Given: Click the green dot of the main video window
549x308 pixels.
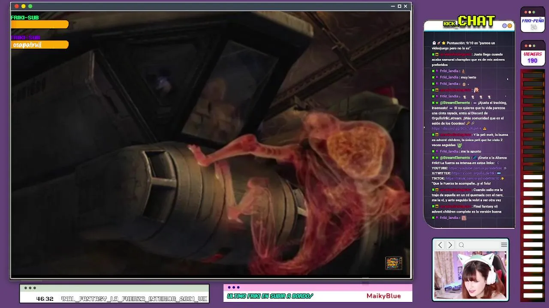Looking at the screenshot, I should click(30, 6).
